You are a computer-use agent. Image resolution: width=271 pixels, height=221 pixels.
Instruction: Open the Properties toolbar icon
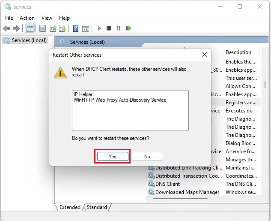pos(42,28)
